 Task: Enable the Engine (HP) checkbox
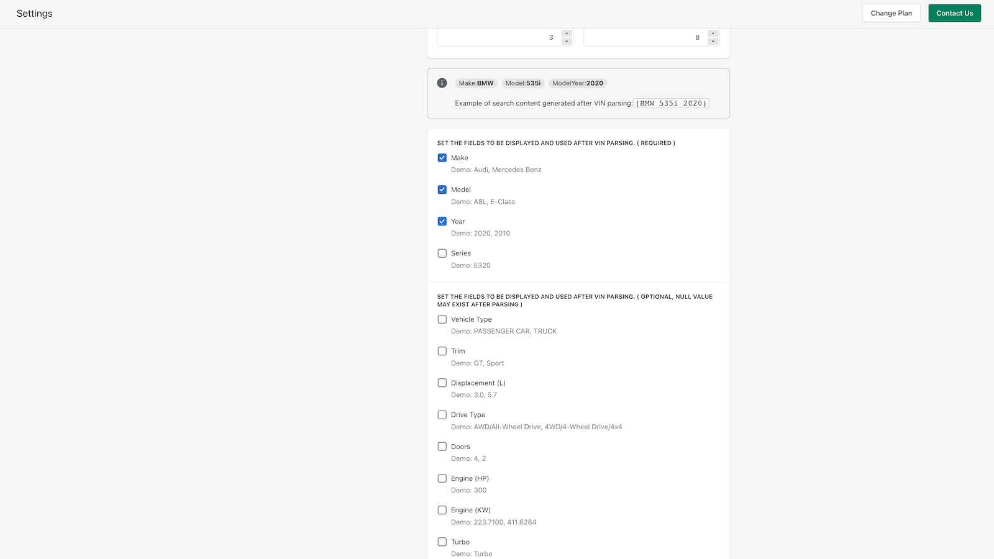[x=442, y=478]
